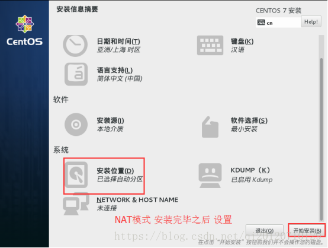Viewport: 328px width, 248px height.
Task: Click the Help! button
Action: [311, 21]
